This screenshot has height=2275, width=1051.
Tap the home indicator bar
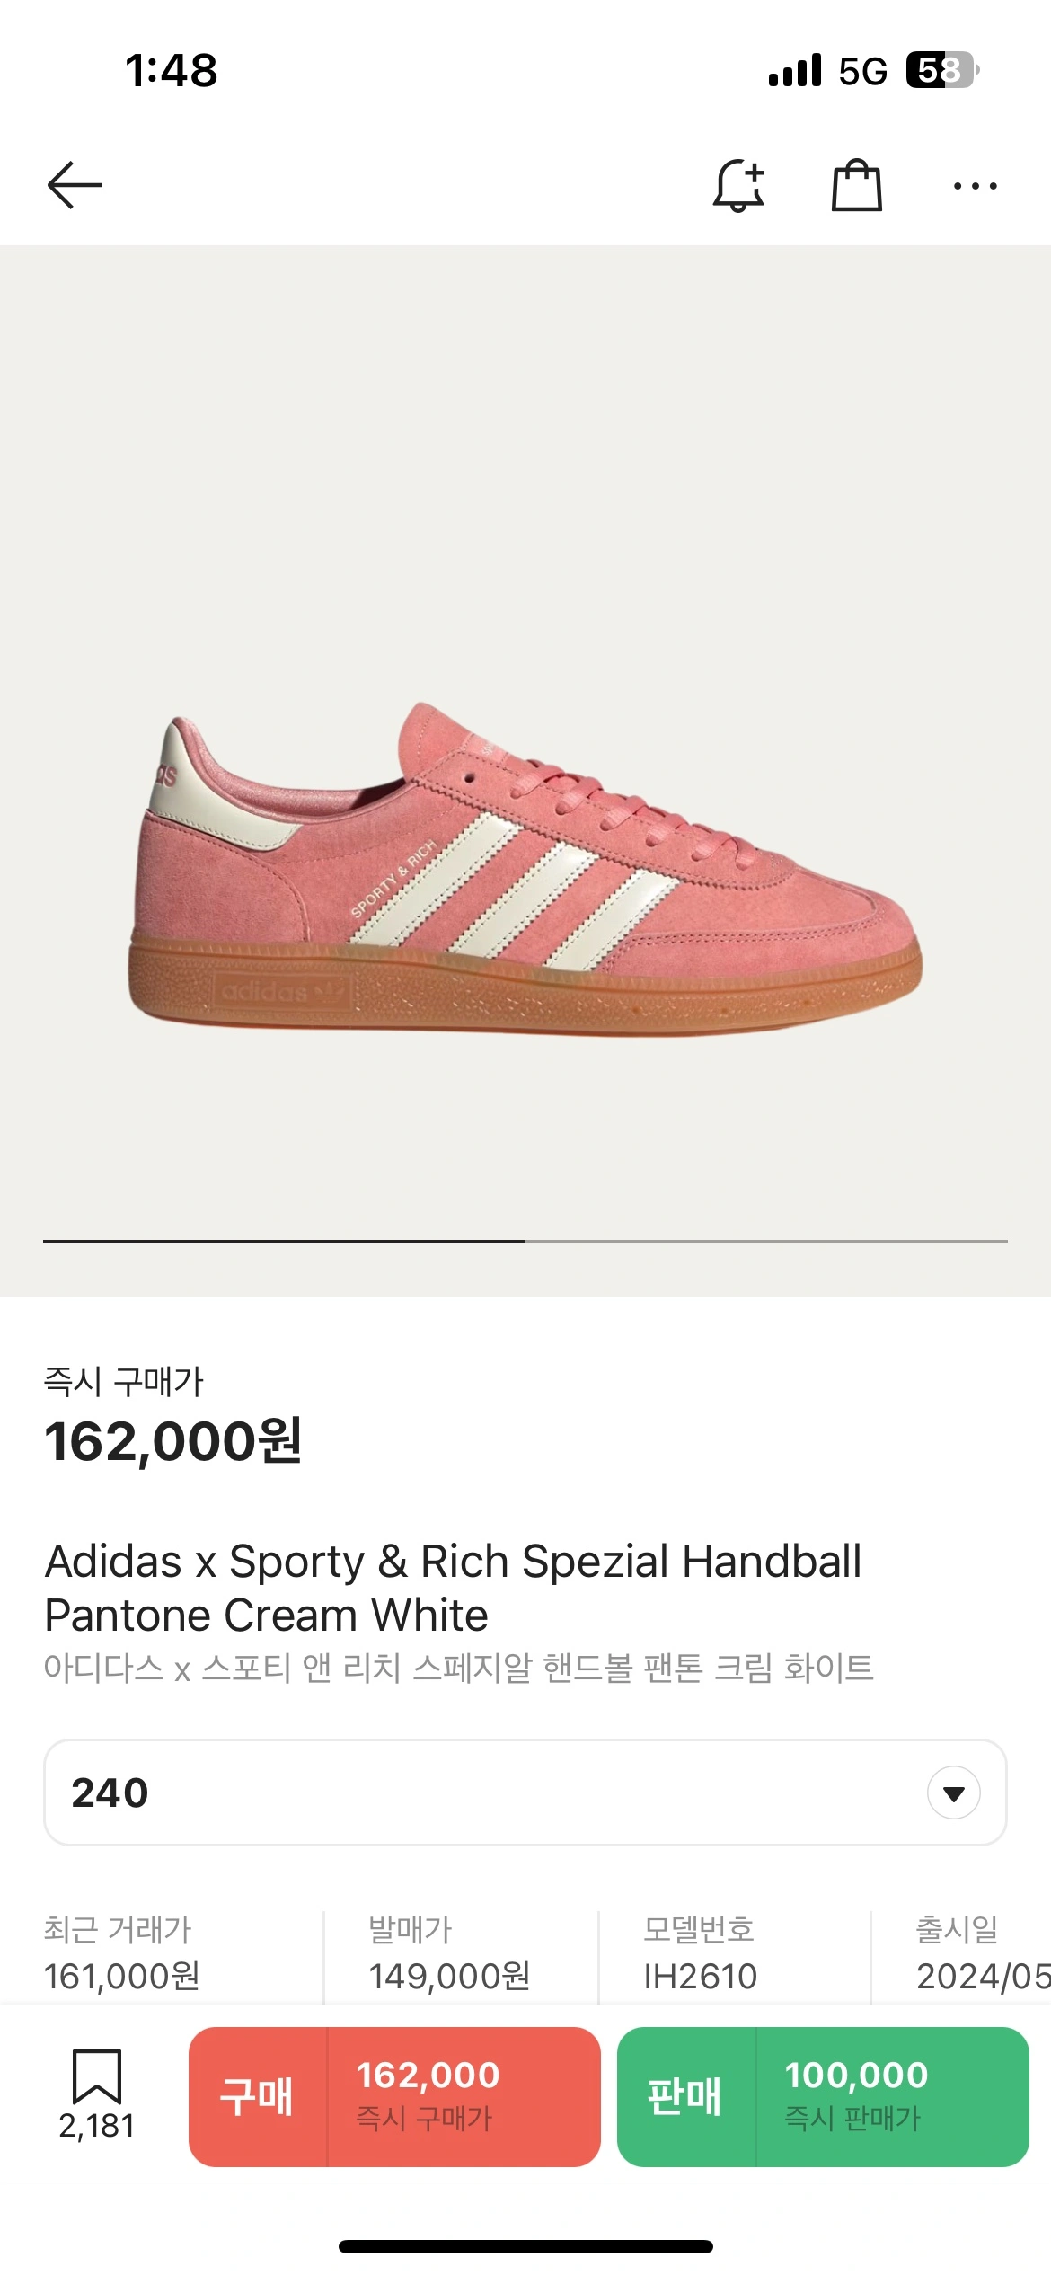pyautogui.click(x=525, y=2246)
